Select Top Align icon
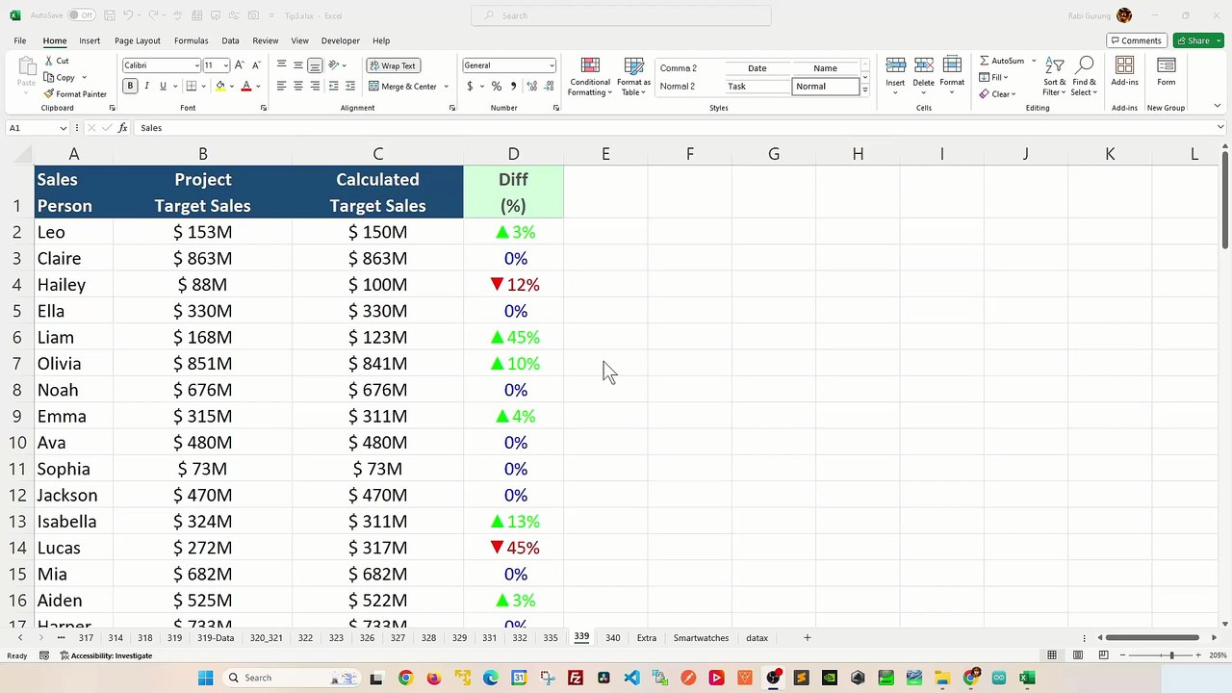The height and width of the screenshot is (693, 1232). pos(281,65)
